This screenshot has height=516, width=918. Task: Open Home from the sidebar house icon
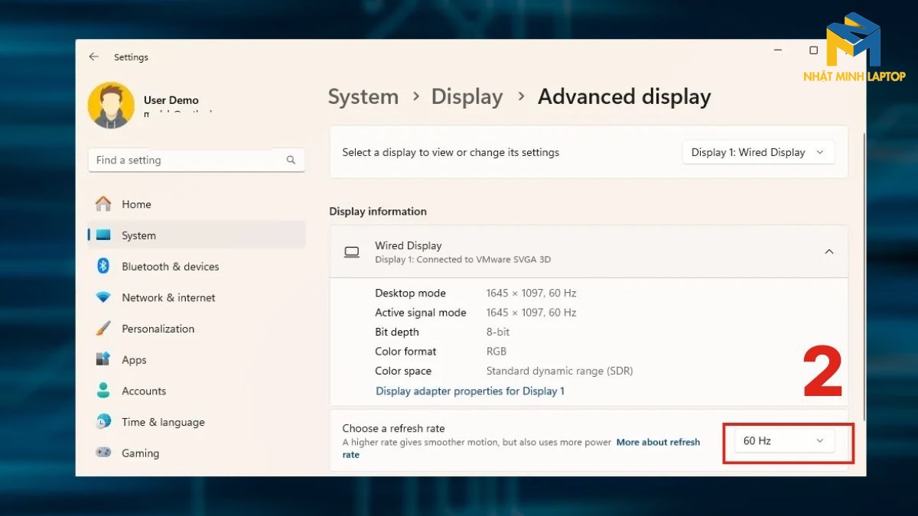click(x=103, y=204)
